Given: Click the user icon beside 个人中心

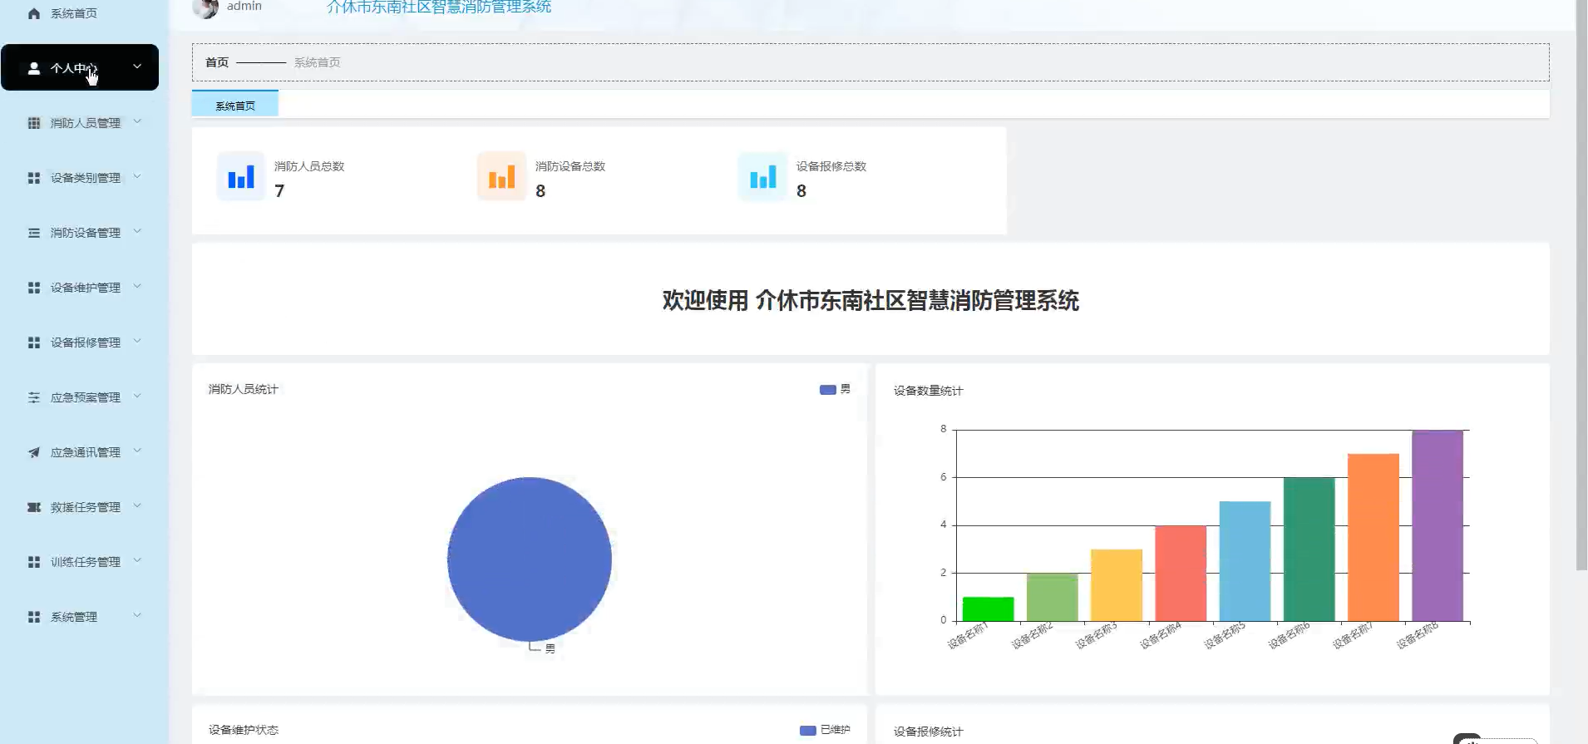Looking at the screenshot, I should pyautogui.click(x=34, y=68).
